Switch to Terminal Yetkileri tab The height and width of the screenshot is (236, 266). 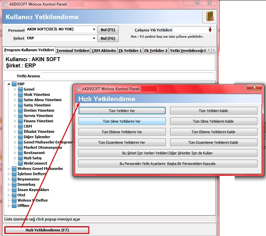click(x=73, y=51)
